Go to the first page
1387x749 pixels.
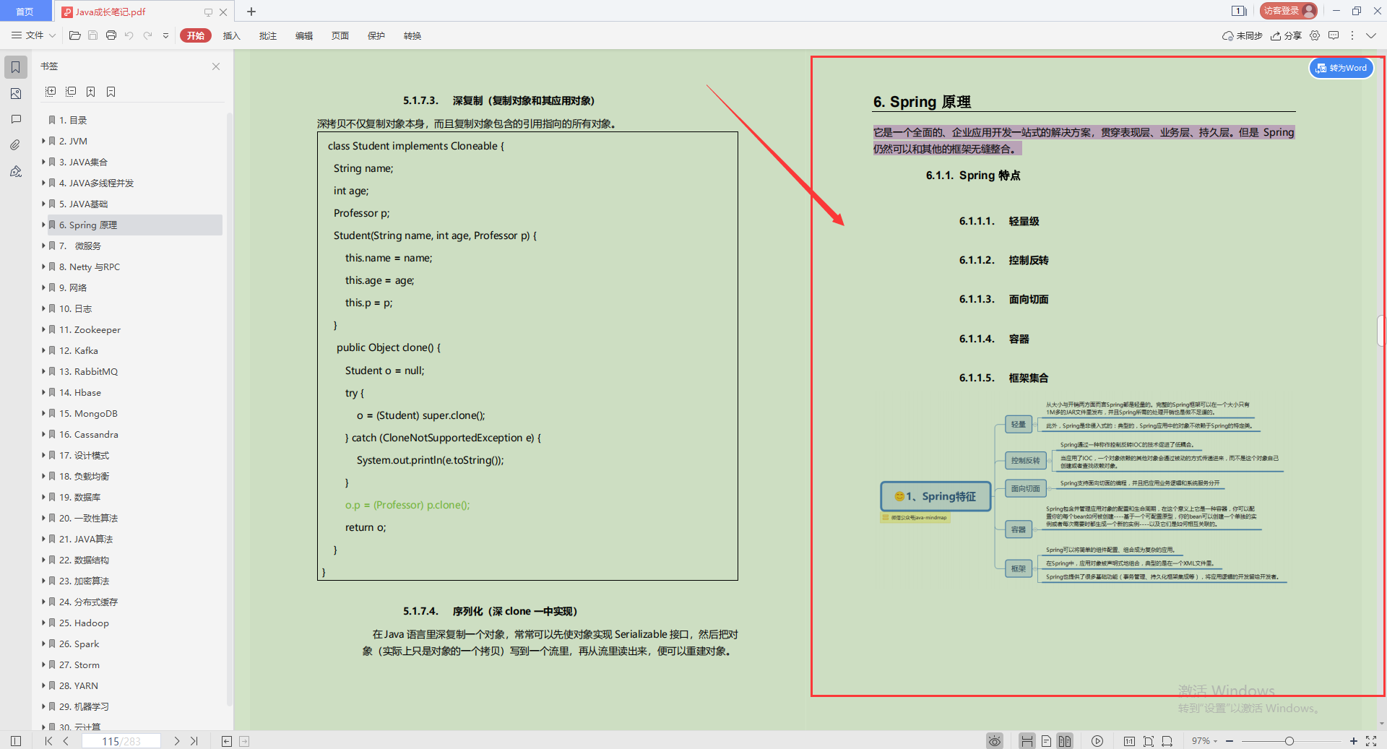(x=48, y=741)
